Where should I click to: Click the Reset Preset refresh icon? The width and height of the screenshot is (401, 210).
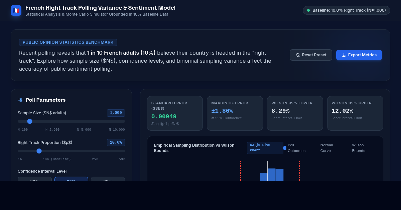(298, 55)
